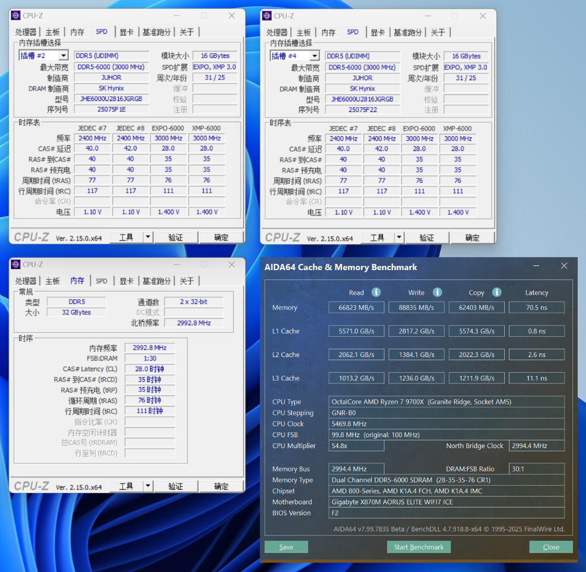586x572 pixels.
Task: Switch to SPD tab in memory window
Action: 102,281
